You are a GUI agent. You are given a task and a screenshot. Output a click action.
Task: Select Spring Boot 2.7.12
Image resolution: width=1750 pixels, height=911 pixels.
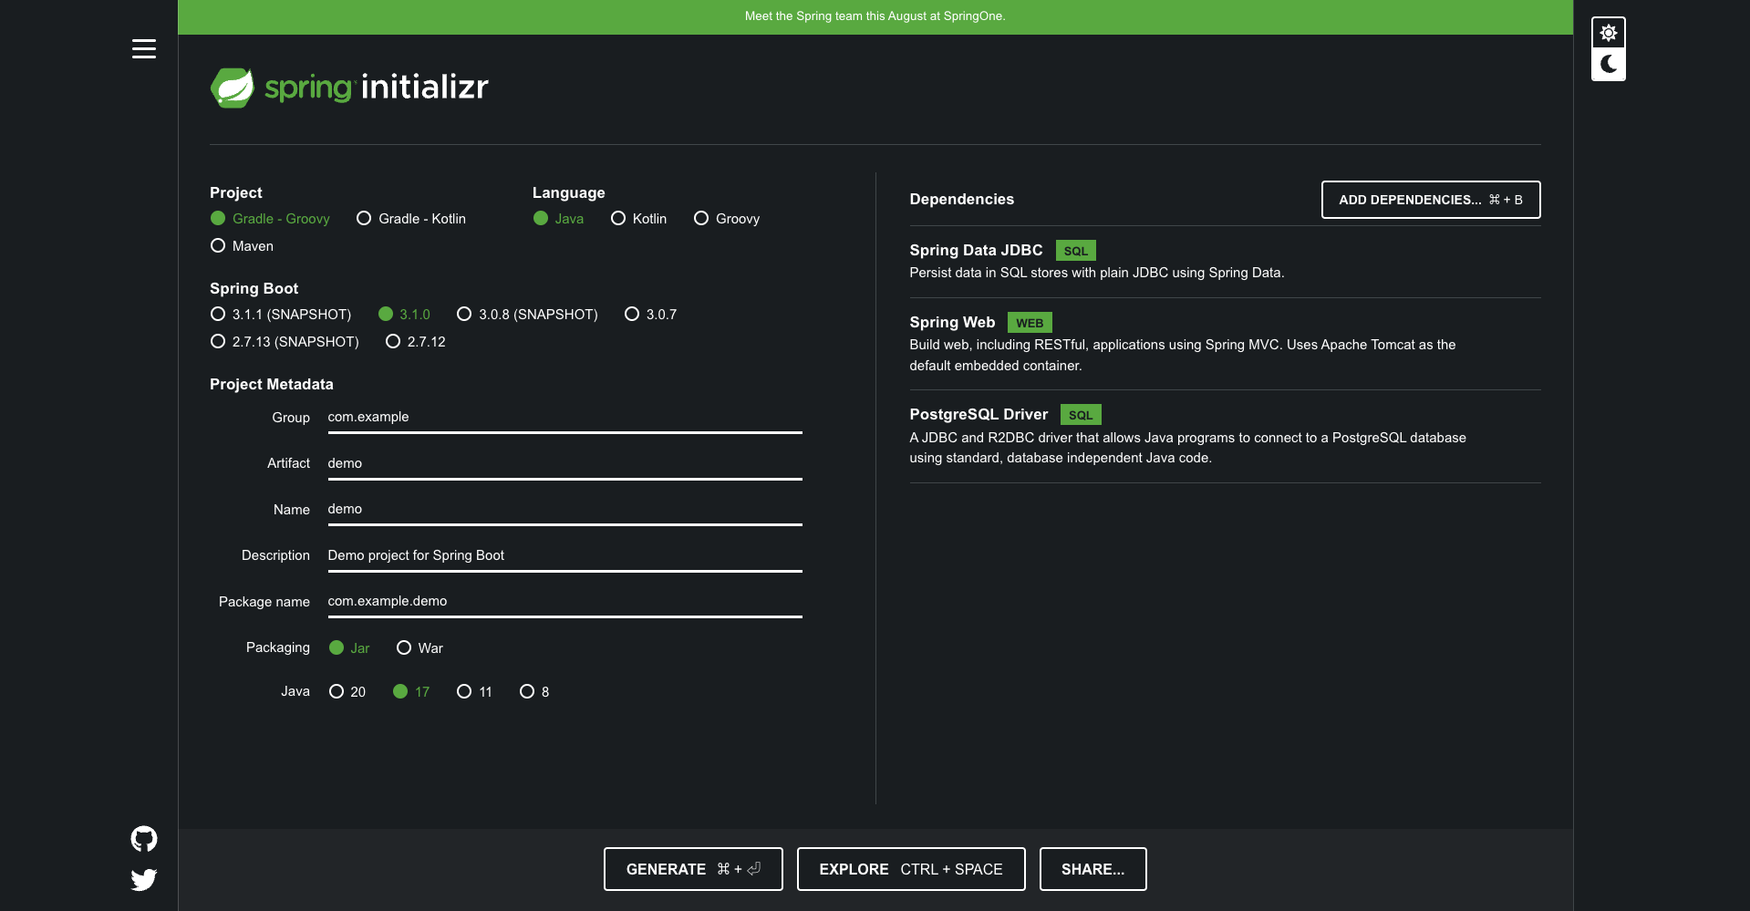click(x=416, y=342)
